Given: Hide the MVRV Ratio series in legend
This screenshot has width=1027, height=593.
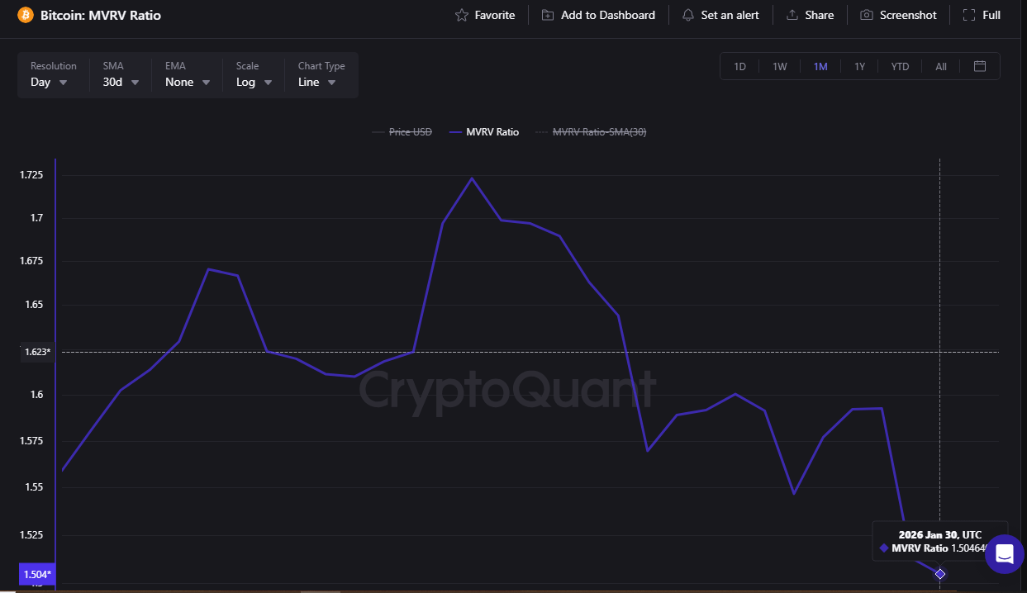Looking at the screenshot, I should click(x=483, y=132).
